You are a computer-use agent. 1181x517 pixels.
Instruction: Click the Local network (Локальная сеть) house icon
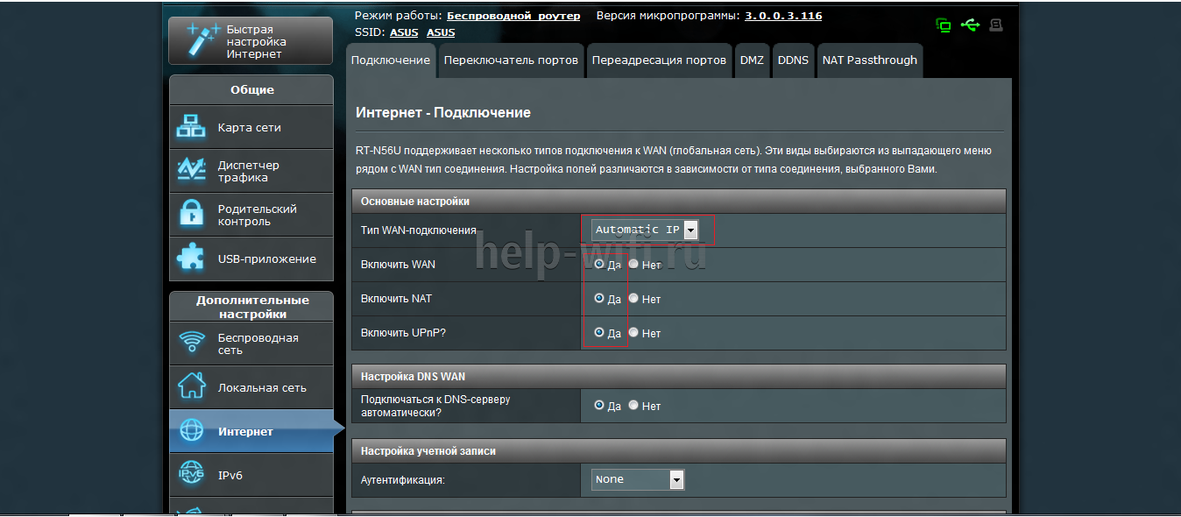coord(191,387)
